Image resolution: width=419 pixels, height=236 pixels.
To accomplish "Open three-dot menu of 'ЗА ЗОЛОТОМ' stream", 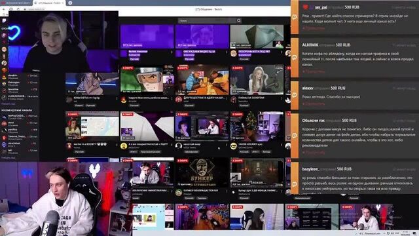I will click(x=282, y=98).
